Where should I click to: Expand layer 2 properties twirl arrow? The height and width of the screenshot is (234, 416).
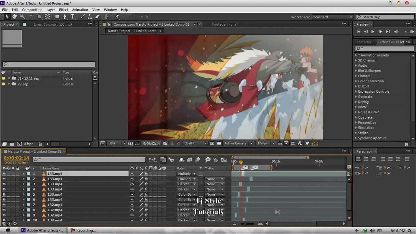click(x=23, y=179)
